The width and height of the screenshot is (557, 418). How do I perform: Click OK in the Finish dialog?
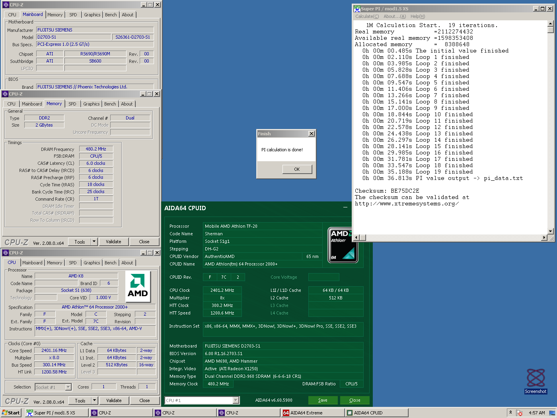pyautogui.click(x=297, y=169)
